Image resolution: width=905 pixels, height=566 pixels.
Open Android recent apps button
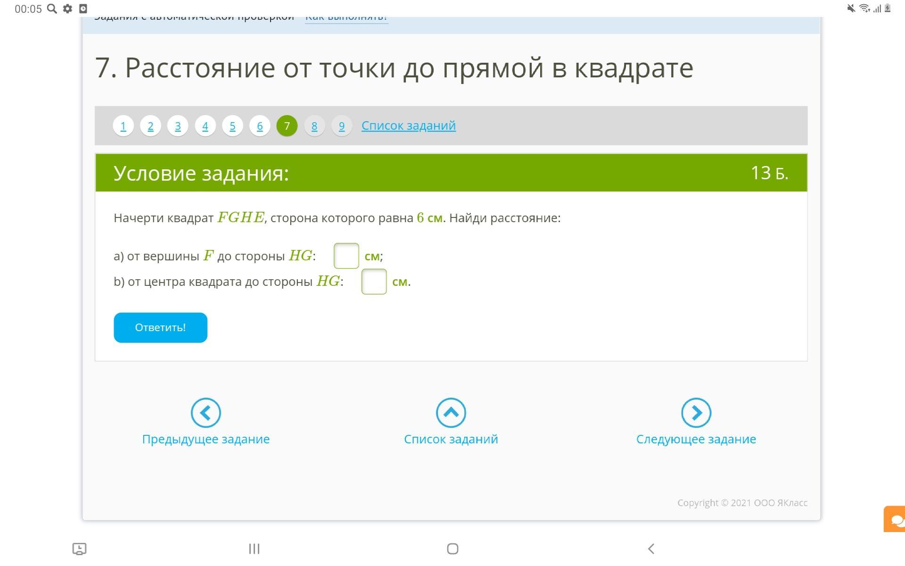[254, 549]
